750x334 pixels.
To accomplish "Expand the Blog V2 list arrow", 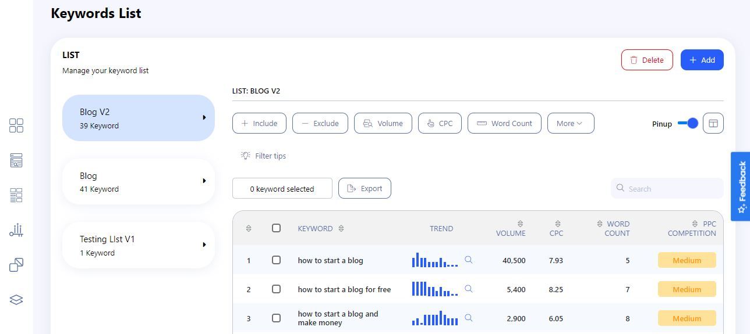I will coord(204,117).
